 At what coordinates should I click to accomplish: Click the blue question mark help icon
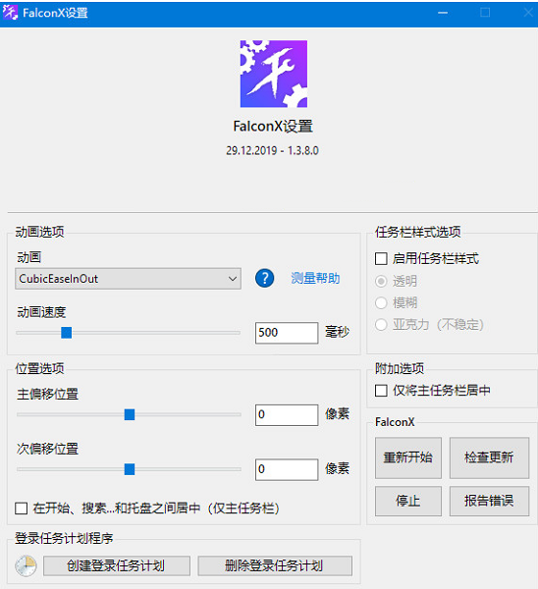(x=264, y=279)
